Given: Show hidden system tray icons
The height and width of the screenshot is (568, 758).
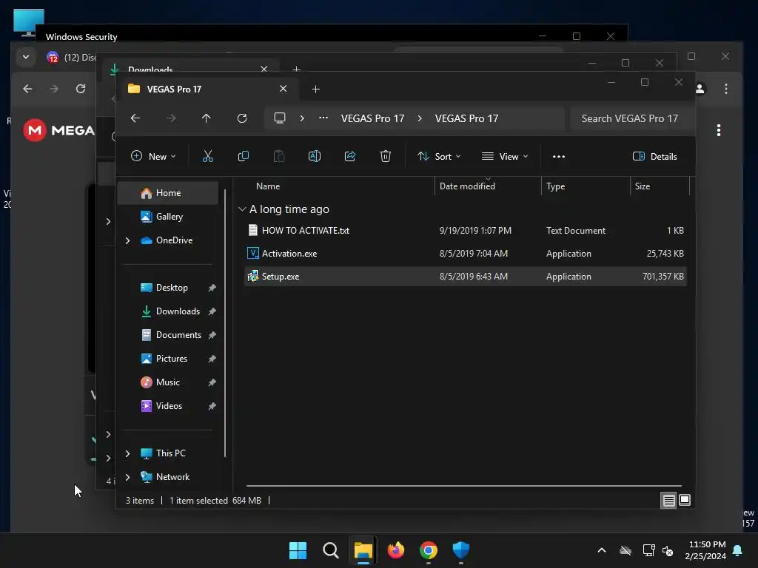Looking at the screenshot, I should [601, 550].
